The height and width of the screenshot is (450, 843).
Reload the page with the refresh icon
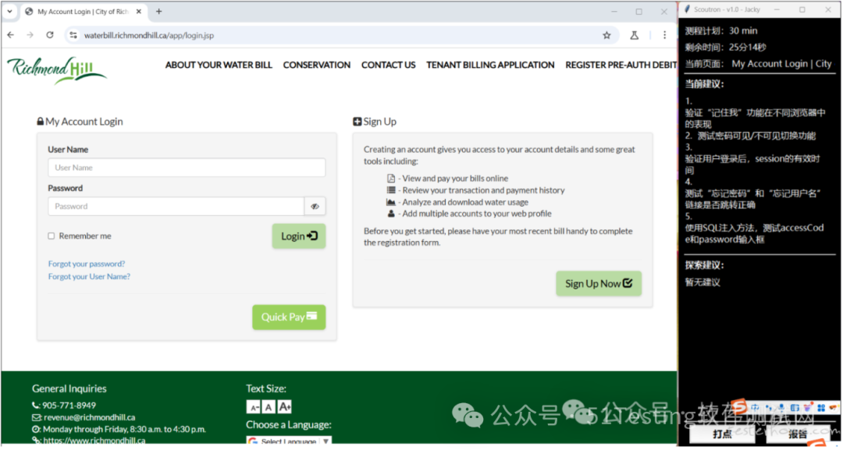(49, 35)
